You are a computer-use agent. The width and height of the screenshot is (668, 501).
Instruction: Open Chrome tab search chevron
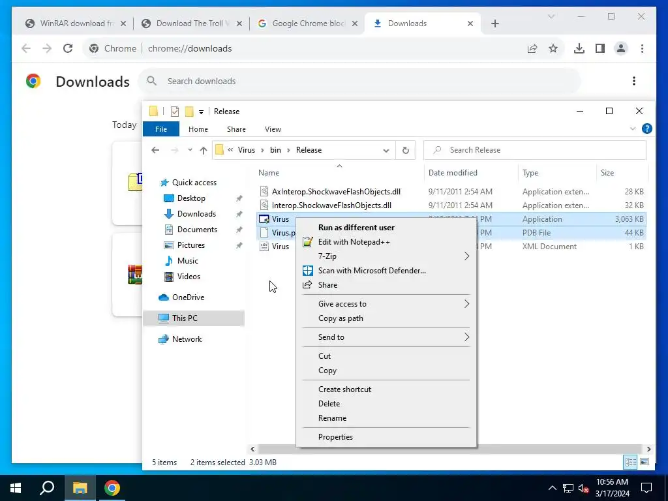pyautogui.click(x=551, y=16)
